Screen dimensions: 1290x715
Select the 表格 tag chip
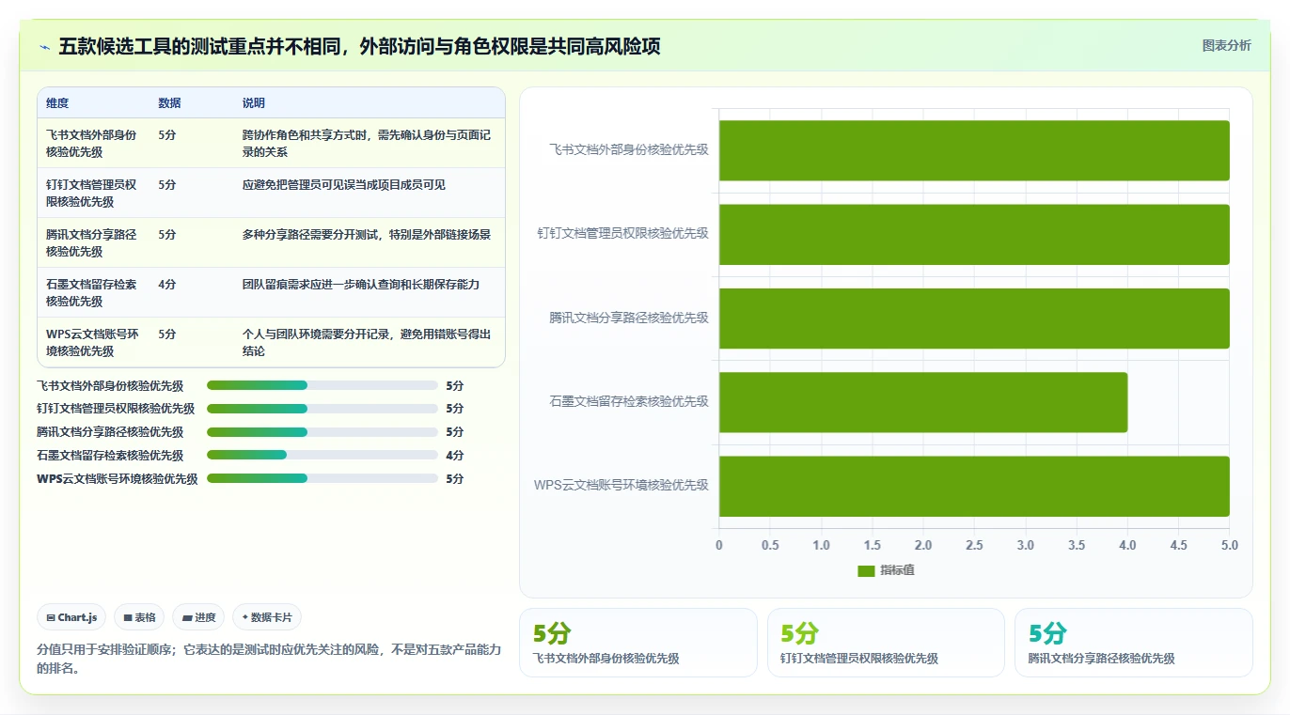[x=139, y=617]
